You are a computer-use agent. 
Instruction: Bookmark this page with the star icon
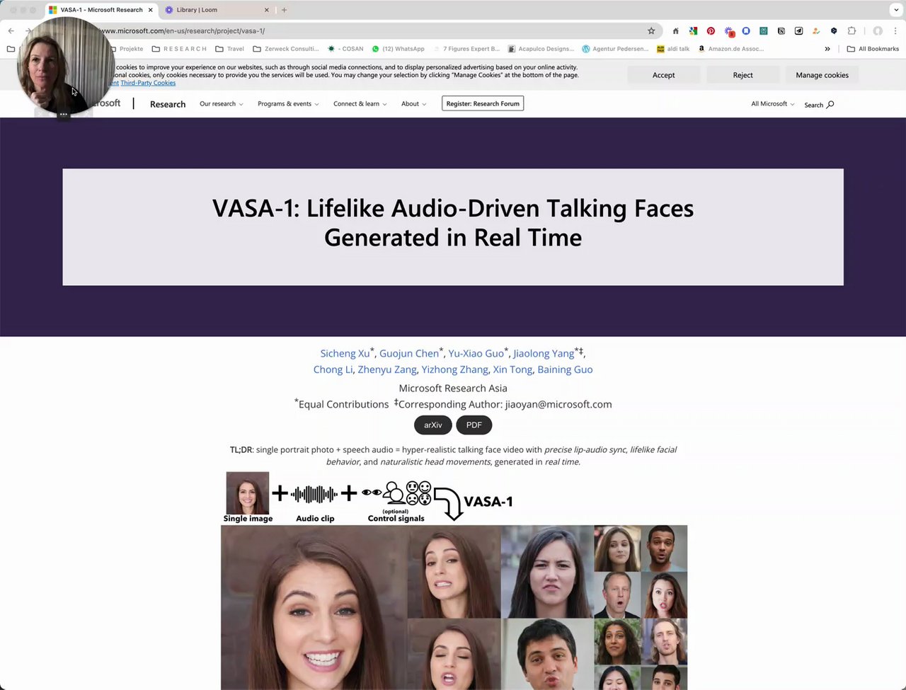pyautogui.click(x=651, y=31)
